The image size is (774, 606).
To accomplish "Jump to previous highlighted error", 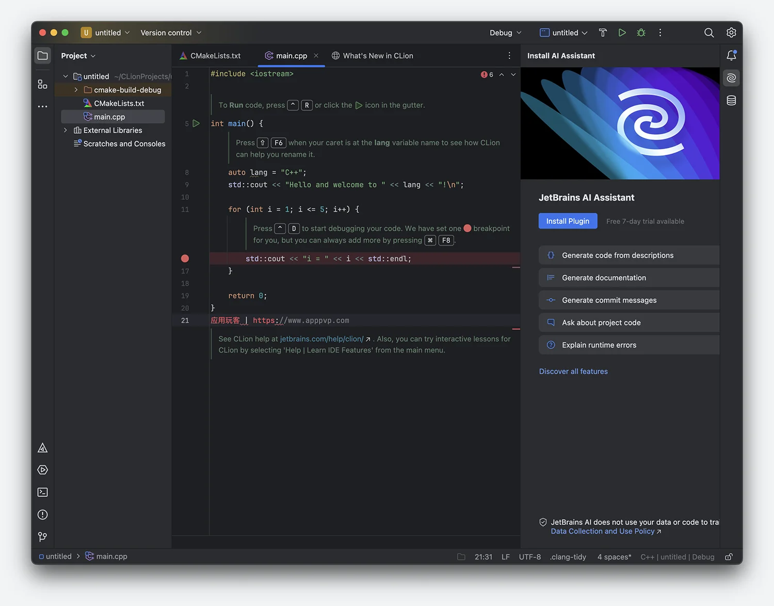I will [502, 75].
